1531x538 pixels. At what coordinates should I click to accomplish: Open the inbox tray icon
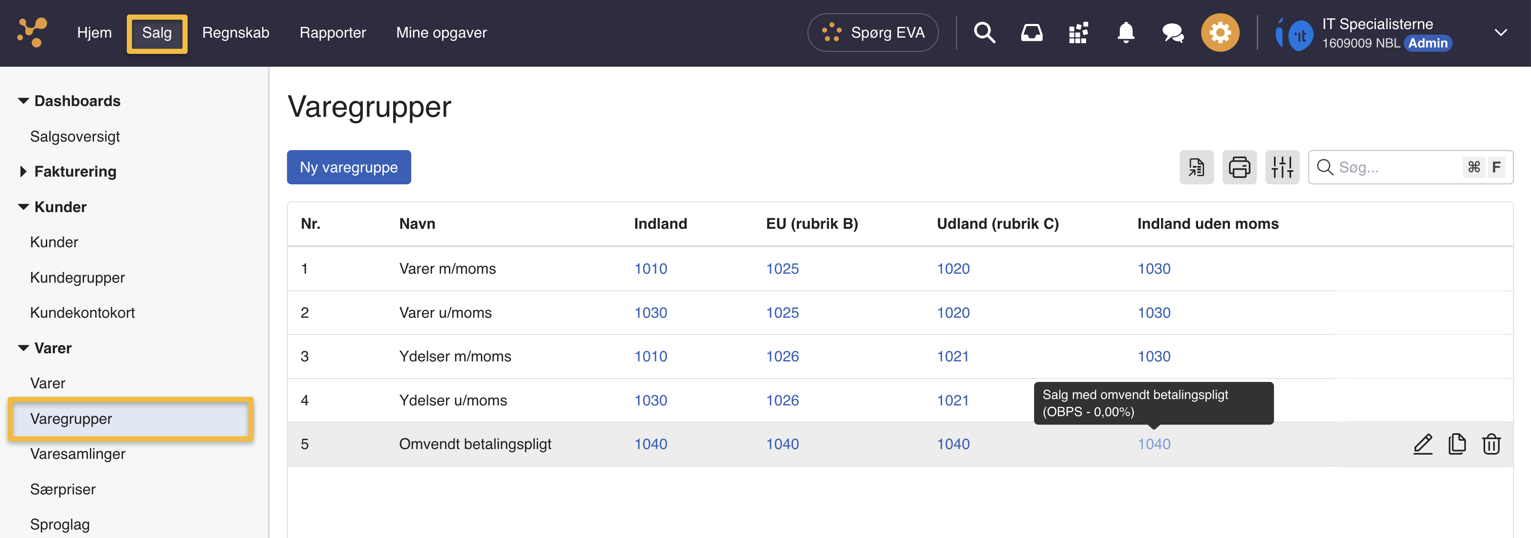(x=1031, y=32)
